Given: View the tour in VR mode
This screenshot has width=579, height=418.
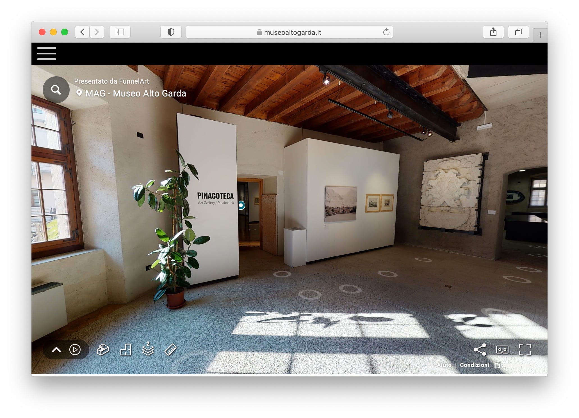Looking at the screenshot, I should tap(502, 350).
